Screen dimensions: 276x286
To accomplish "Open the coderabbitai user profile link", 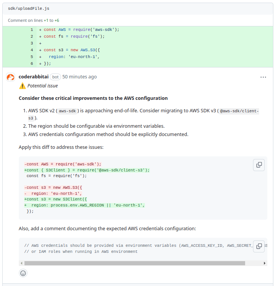I will (x=33, y=77).
